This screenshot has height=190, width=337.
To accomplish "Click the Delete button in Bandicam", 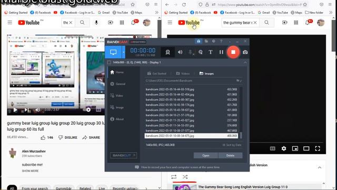I will [230, 155].
